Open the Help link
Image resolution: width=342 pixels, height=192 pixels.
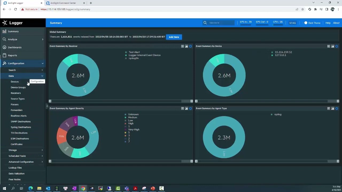[x=328, y=23]
